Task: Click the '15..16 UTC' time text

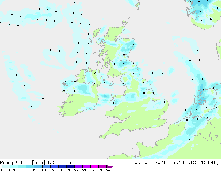Action: tap(183, 163)
